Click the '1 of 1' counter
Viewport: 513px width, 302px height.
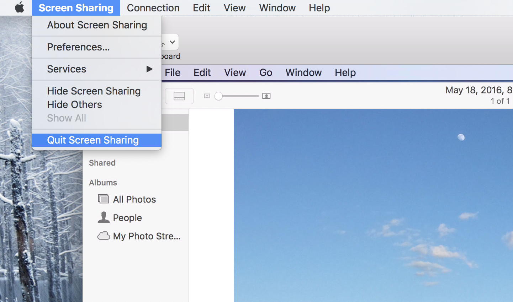(x=500, y=101)
